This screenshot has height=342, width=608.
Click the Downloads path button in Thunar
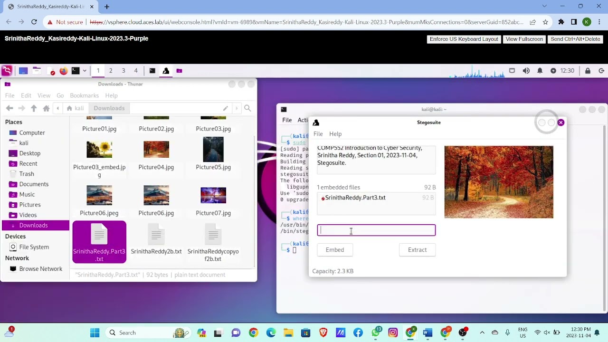(109, 108)
